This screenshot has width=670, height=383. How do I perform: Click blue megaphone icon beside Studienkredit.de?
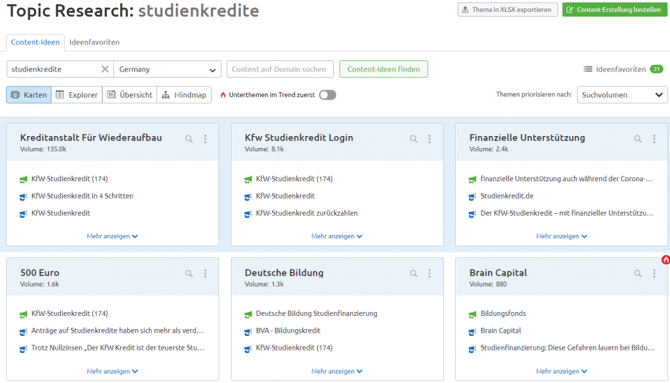pos(472,197)
